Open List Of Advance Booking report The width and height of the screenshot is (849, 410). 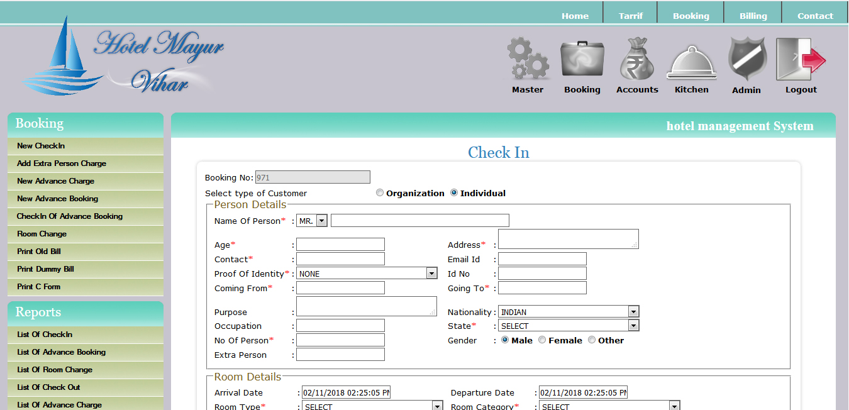tap(86, 352)
